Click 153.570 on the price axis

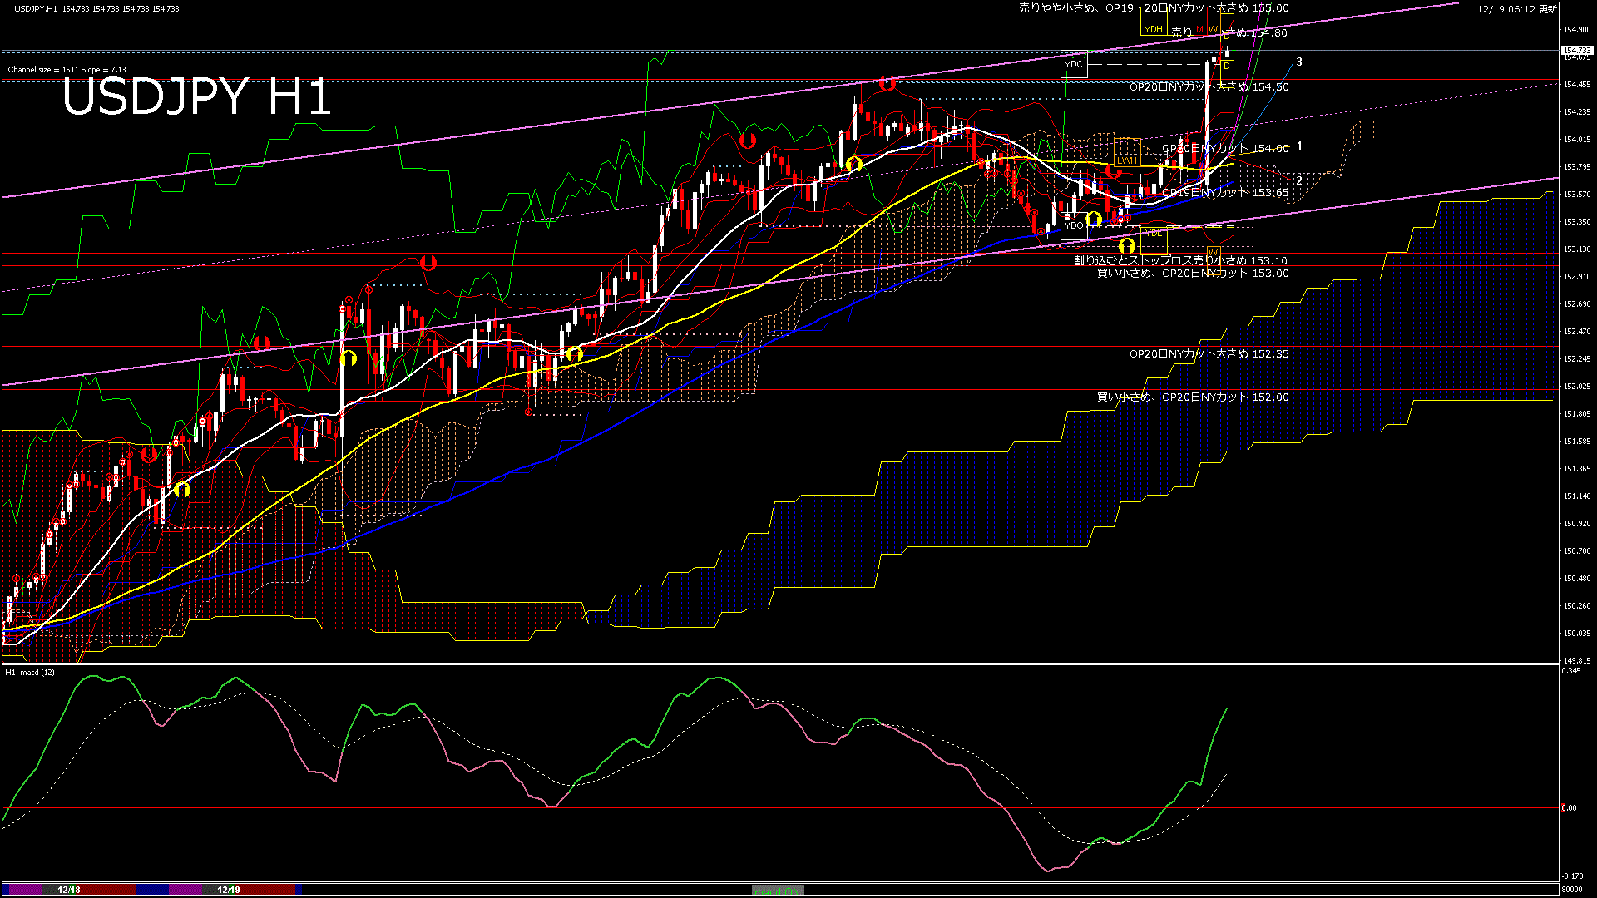pos(1577,194)
